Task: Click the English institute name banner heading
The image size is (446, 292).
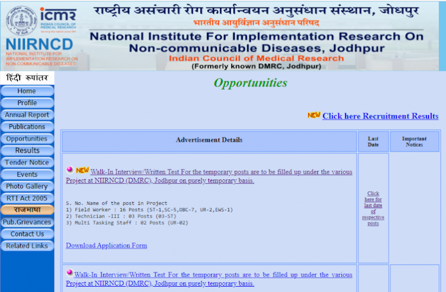Action: (256, 42)
